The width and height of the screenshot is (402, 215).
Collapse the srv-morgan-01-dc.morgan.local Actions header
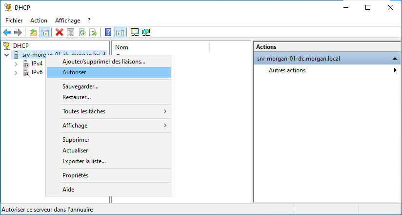point(394,59)
